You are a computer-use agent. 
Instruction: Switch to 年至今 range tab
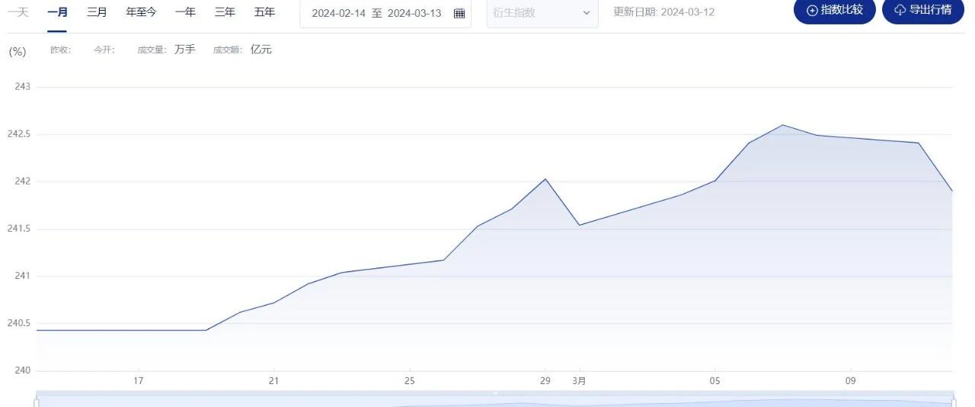tap(141, 12)
